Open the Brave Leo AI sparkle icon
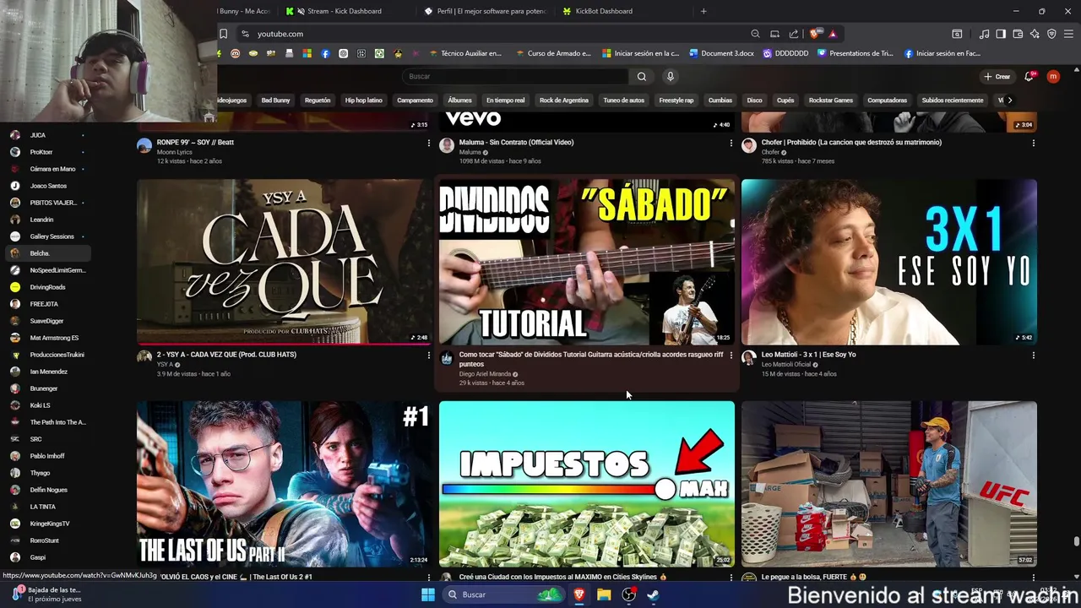The width and height of the screenshot is (1081, 608). click(x=1035, y=34)
